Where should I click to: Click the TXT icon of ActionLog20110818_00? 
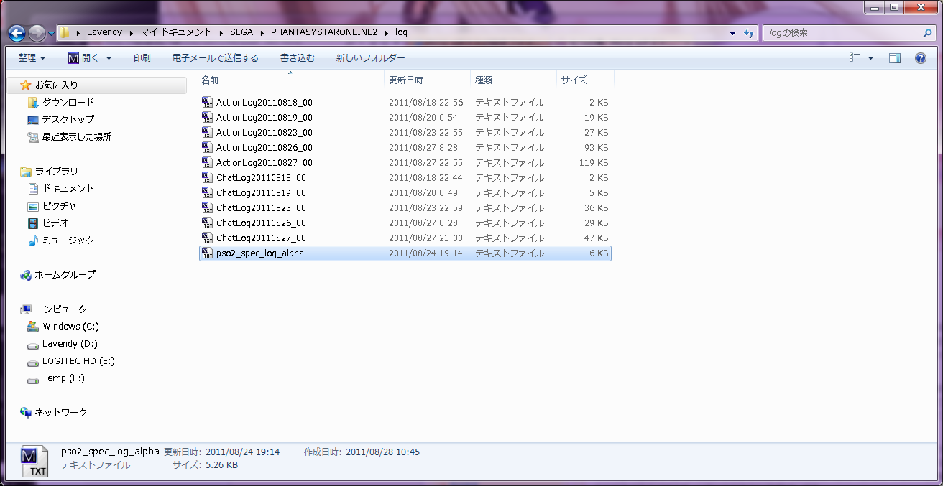pos(208,102)
